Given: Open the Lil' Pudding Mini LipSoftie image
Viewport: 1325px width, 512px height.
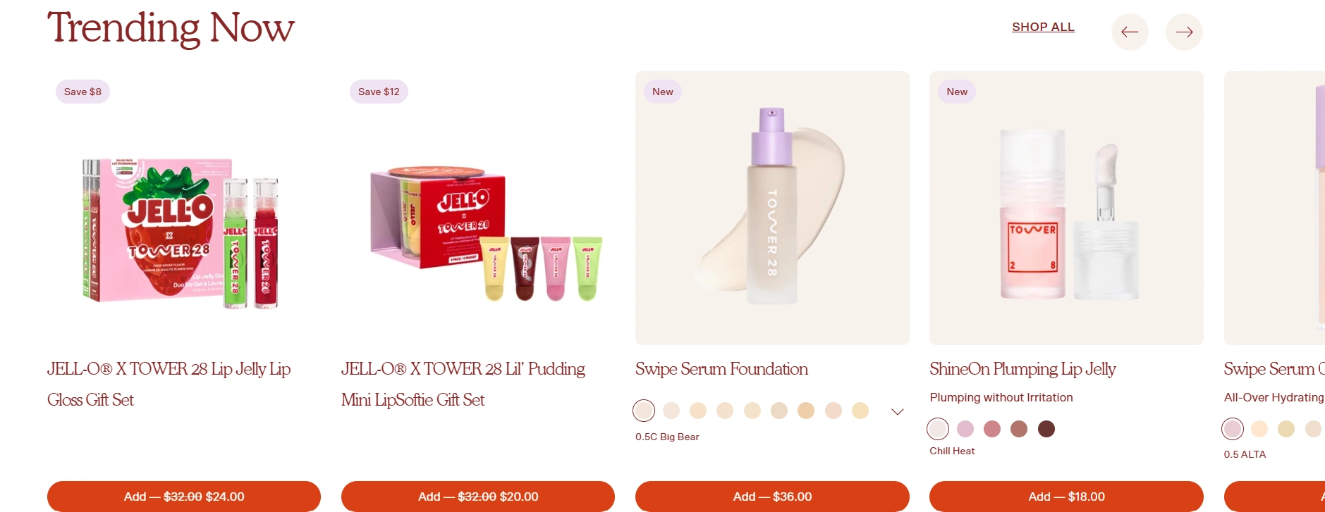Looking at the screenshot, I should pyautogui.click(x=478, y=208).
